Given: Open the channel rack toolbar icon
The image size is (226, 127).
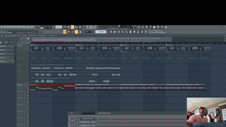Looking at the screenshot, I should (x=119, y=32).
